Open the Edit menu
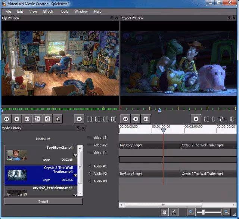This screenshot has width=239, height=219. (20, 12)
